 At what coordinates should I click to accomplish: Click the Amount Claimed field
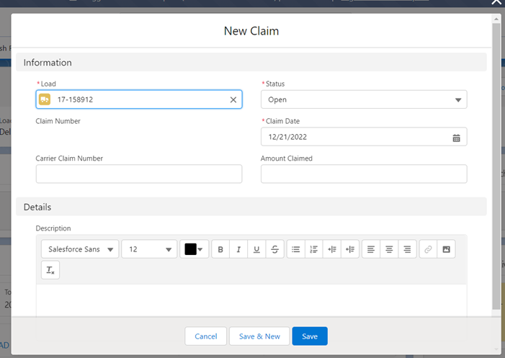[364, 174]
